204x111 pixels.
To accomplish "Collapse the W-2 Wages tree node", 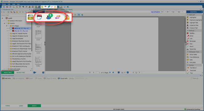I will coord(7,26).
